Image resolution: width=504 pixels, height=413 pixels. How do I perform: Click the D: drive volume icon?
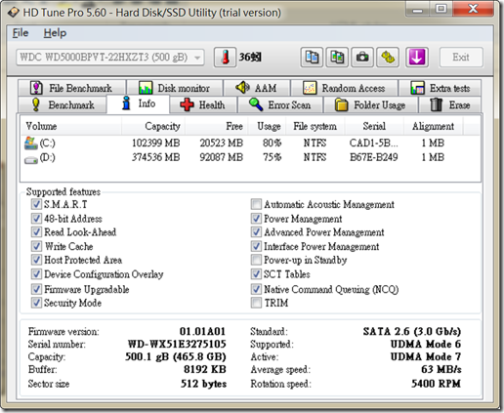coord(31,160)
